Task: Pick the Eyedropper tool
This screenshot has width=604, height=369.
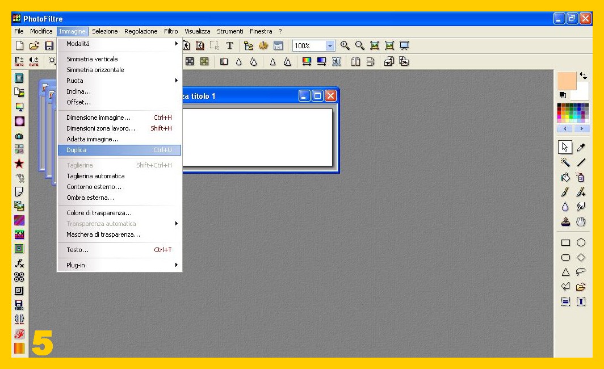Action: (x=581, y=148)
